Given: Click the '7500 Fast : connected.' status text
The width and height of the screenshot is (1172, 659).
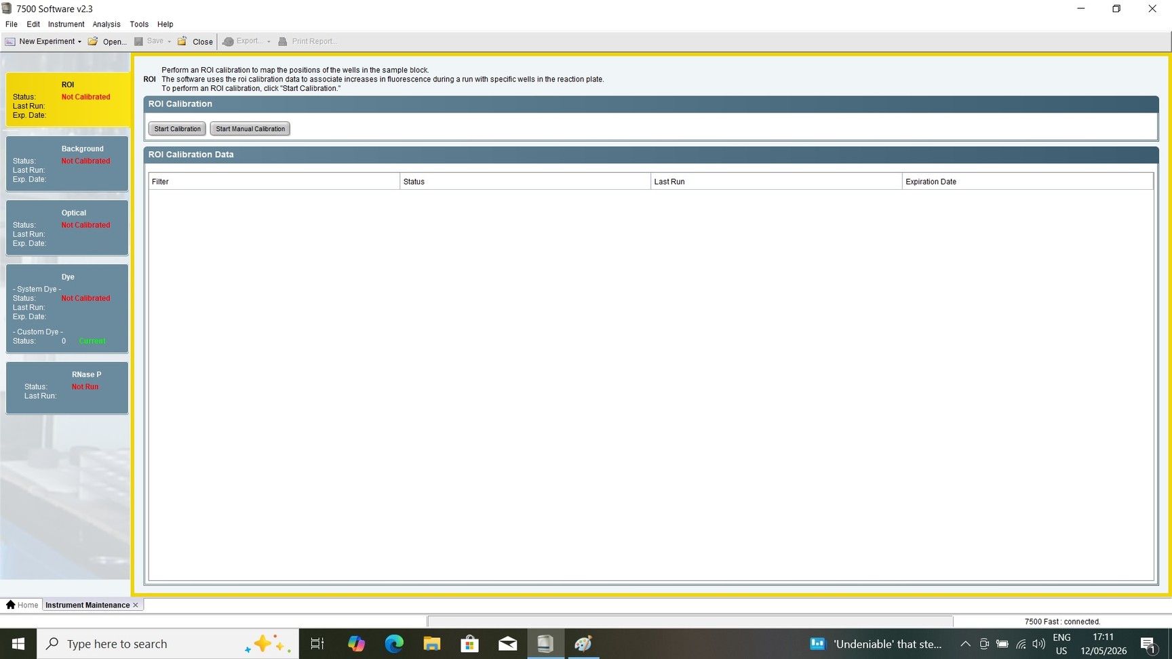Looking at the screenshot, I should (1062, 621).
